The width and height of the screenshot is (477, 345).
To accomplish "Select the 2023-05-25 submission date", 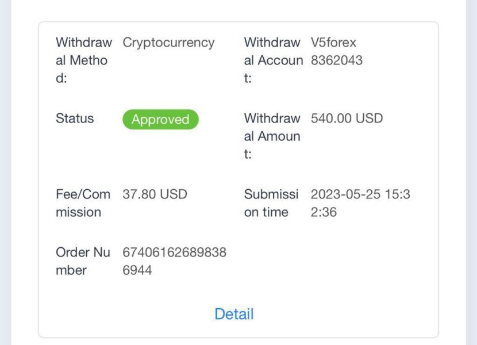I will (346, 194).
